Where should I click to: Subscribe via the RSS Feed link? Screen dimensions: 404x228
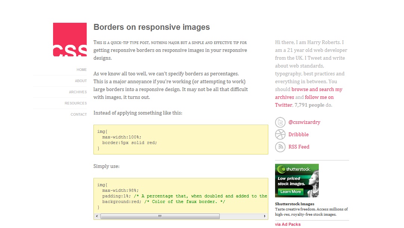click(x=299, y=147)
